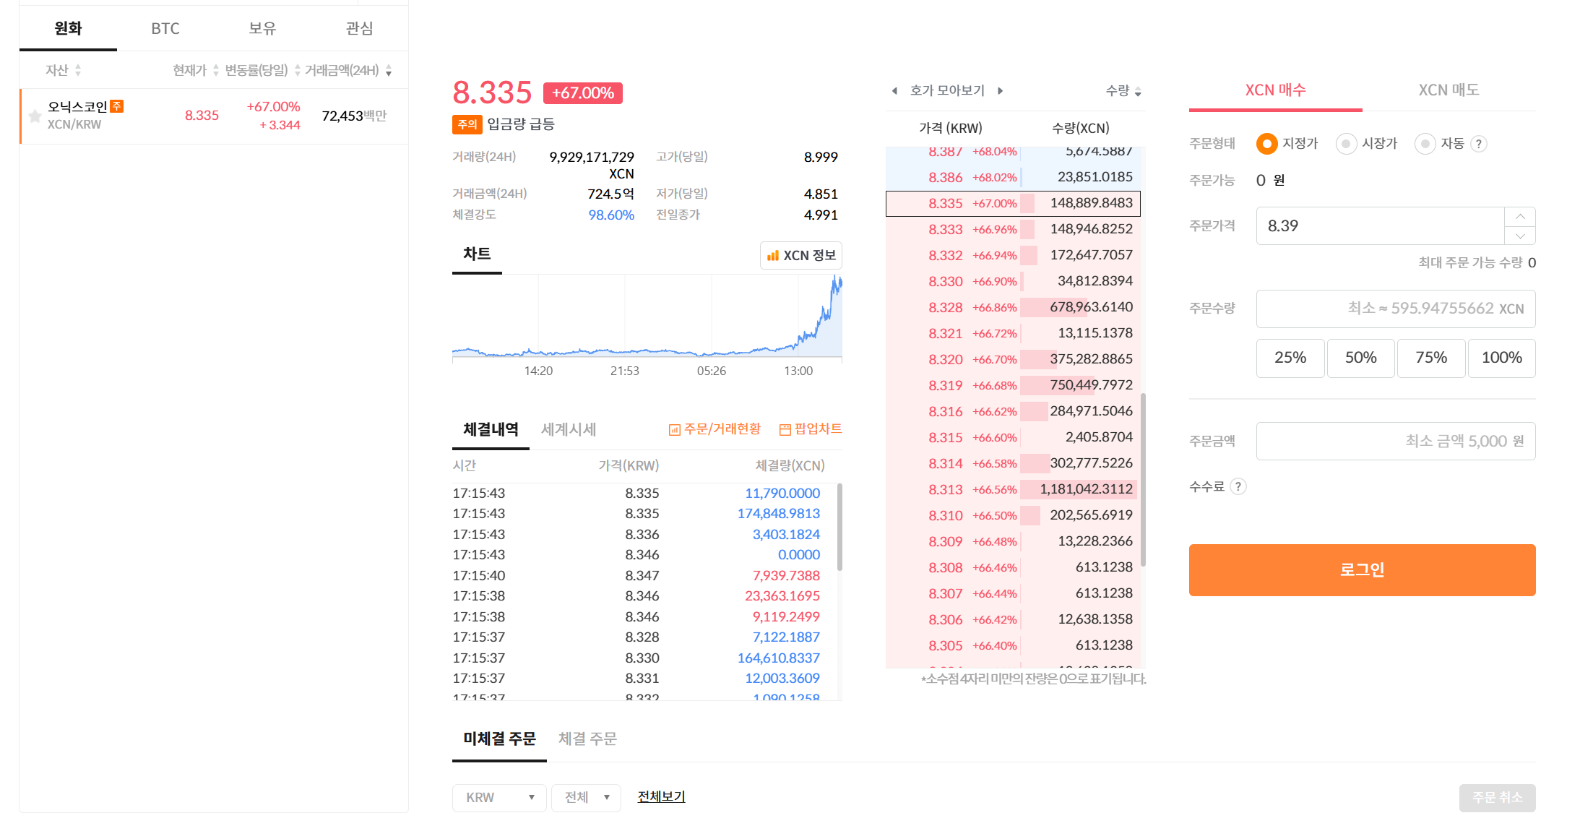Open the 수량 sort dropdown in orderbook
Viewport: 1593px width, 839px height.
pyautogui.click(x=1123, y=91)
